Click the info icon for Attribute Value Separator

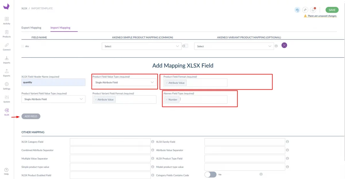click(287, 150)
